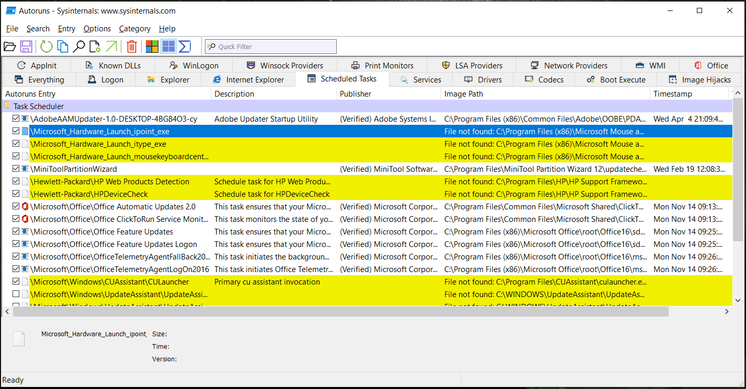Click the blank file icon beside HPDeviceCheck
Screen dimensions: 746x389
click(25, 194)
